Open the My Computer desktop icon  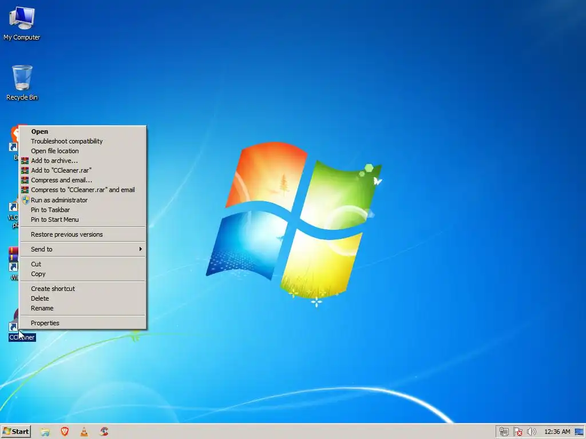tap(22, 23)
